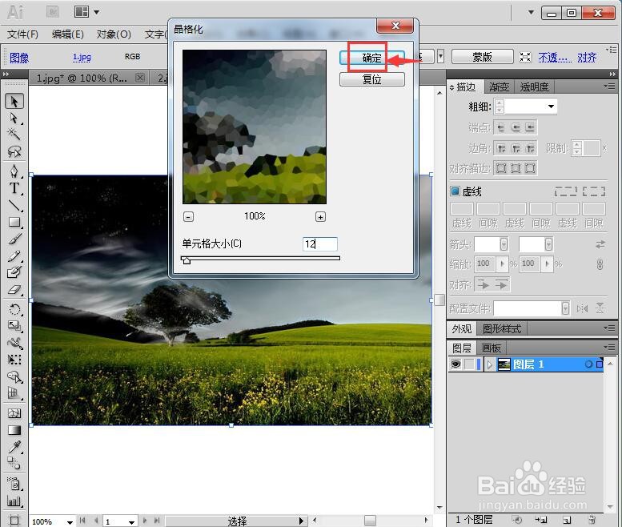The height and width of the screenshot is (527, 622).
Task: Select the butt cap 端点 option
Action: [x=501, y=127]
